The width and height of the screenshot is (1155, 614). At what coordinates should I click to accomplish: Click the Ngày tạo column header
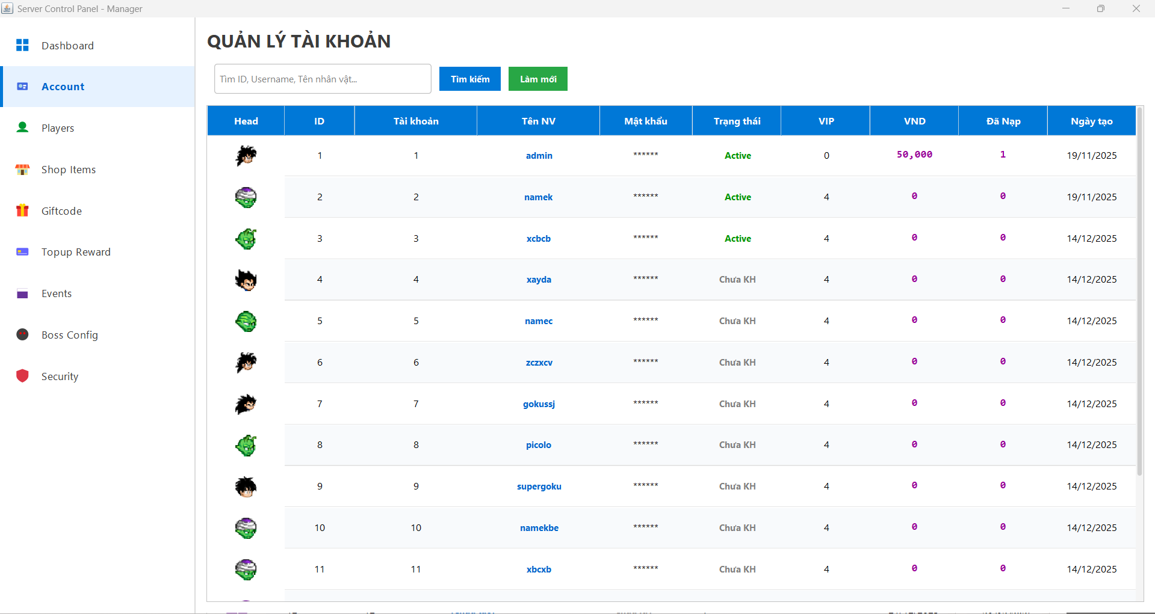pyautogui.click(x=1091, y=121)
